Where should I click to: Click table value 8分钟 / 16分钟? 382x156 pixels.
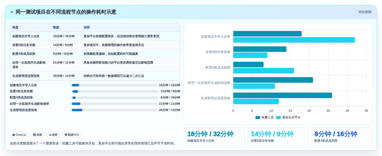click(63, 54)
